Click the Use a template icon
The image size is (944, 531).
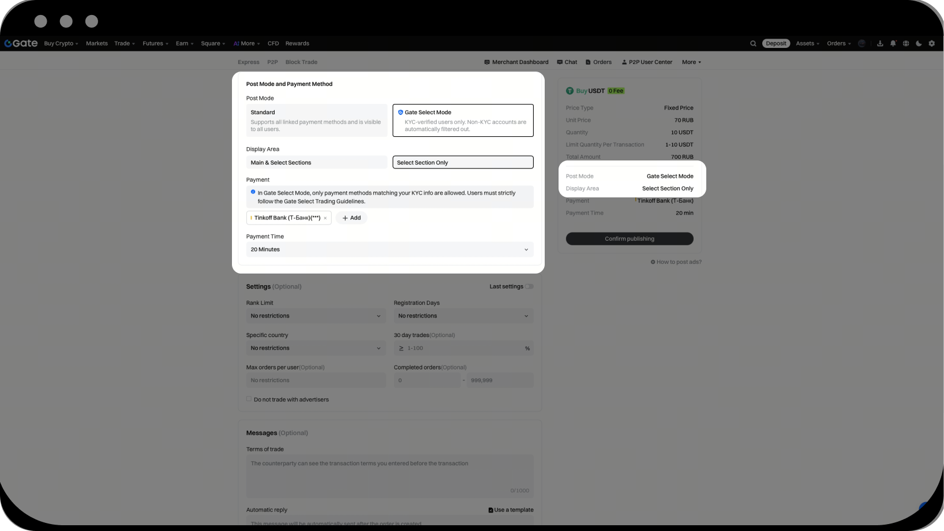(x=491, y=510)
